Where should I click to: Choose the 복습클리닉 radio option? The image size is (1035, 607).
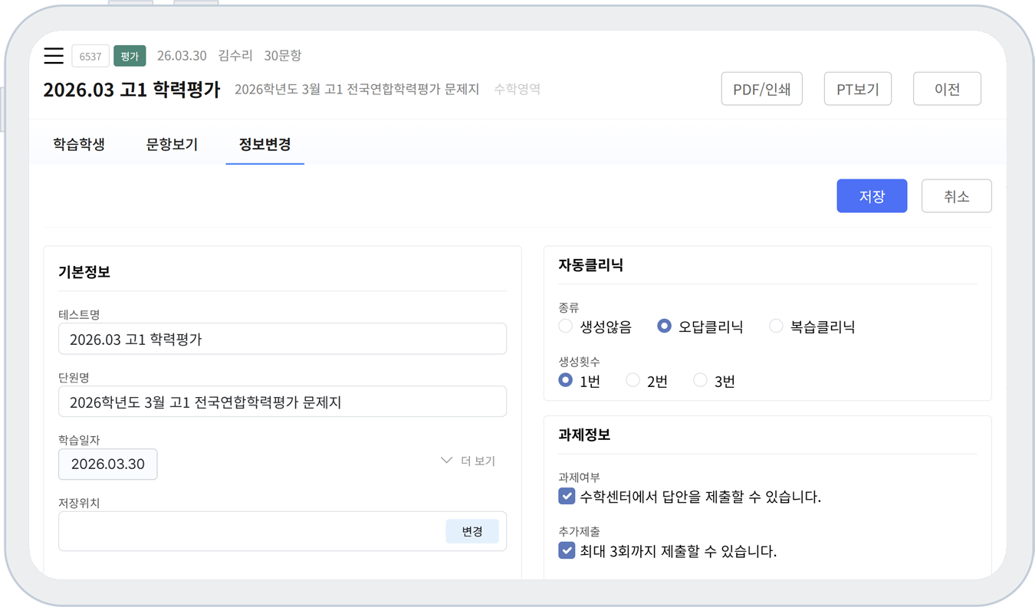click(x=776, y=326)
